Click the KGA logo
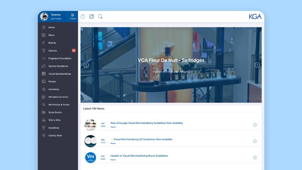 coord(255,17)
